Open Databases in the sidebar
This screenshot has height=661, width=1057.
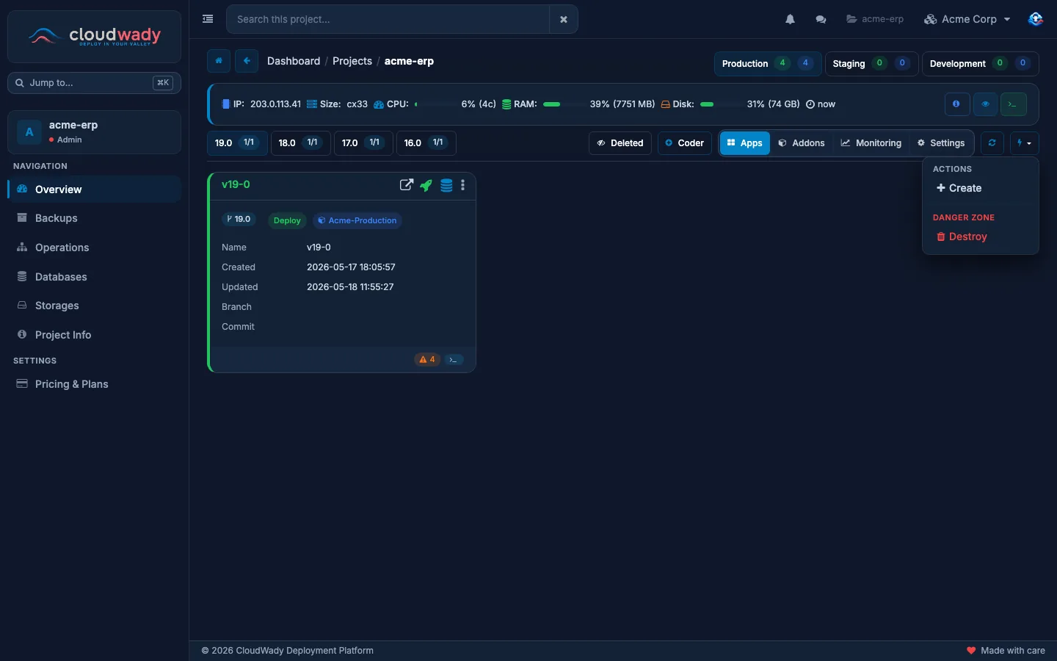pos(94,277)
